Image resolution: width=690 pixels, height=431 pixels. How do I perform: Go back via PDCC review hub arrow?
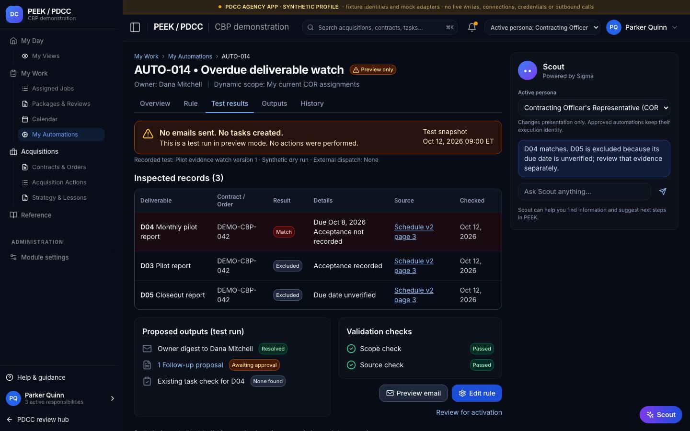coord(10,420)
